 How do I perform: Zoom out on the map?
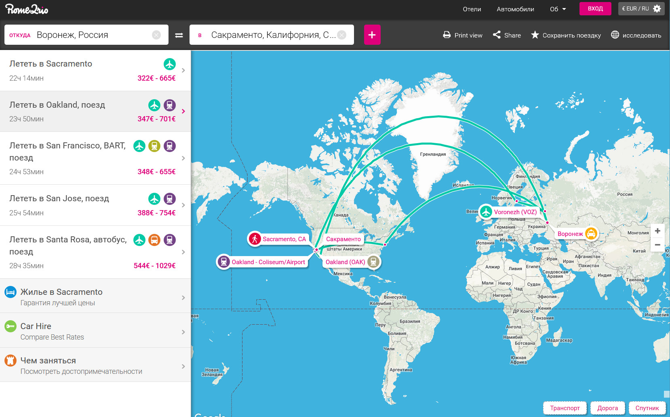click(657, 245)
